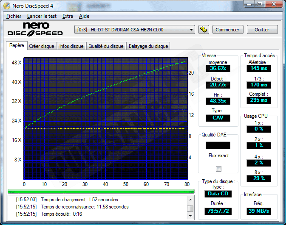The width and height of the screenshot is (286, 225).
Task: Switch to the Balayage du disque tab
Action: (148, 46)
